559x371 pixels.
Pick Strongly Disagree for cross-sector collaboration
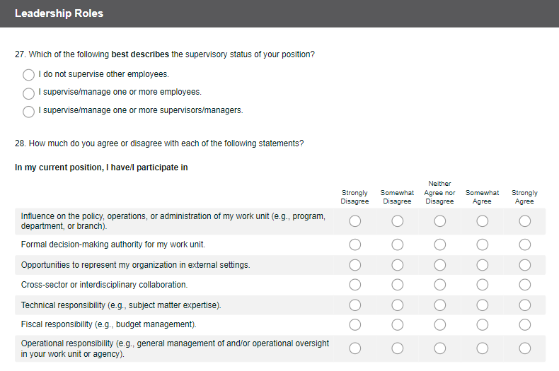[355, 285]
